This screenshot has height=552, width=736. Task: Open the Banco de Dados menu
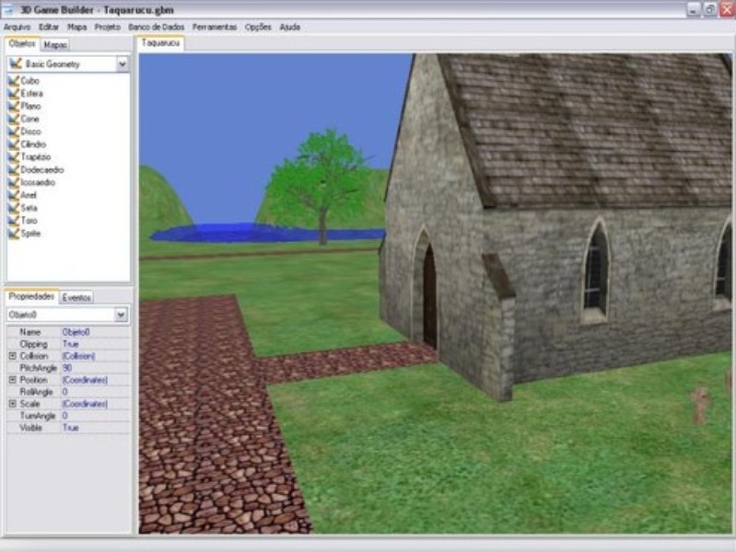point(157,27)
